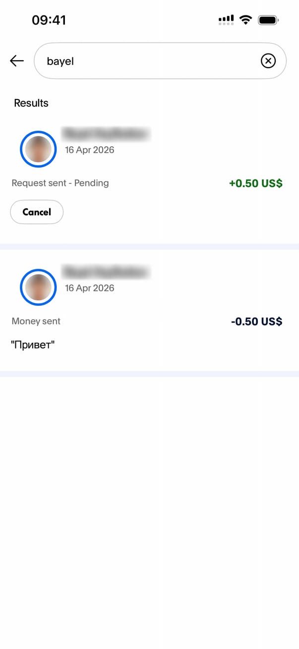
Task: Tap the Wi-Fi icon in status bar
Action: coord(245,20)
